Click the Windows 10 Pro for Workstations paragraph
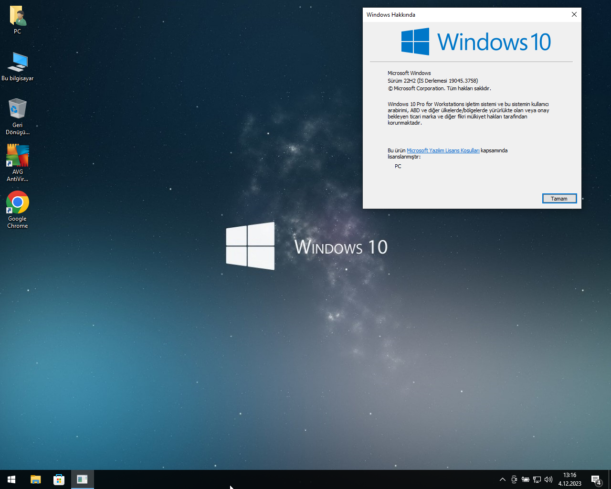The width and height of the screenshot is (611, 489). pyautogui.click(x=468, y=113)
